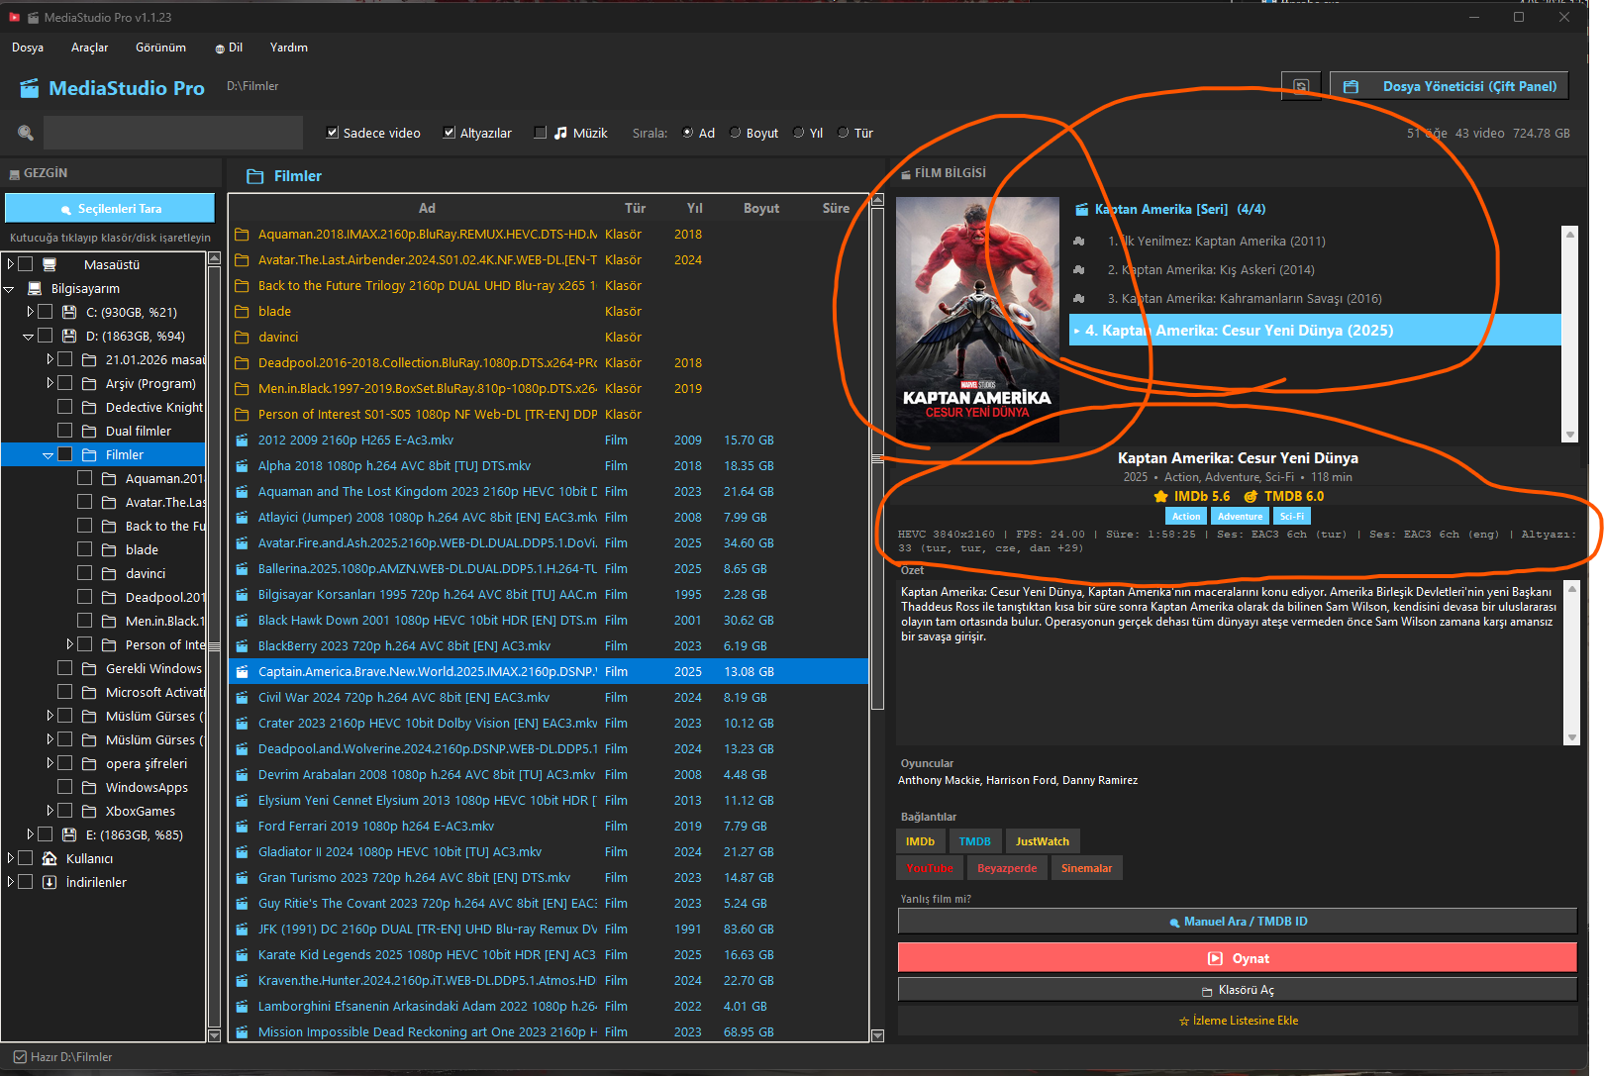Select the Boyut sort radio button
This screenshot has height=1076, width=1604.
click(x=736, y=133)
